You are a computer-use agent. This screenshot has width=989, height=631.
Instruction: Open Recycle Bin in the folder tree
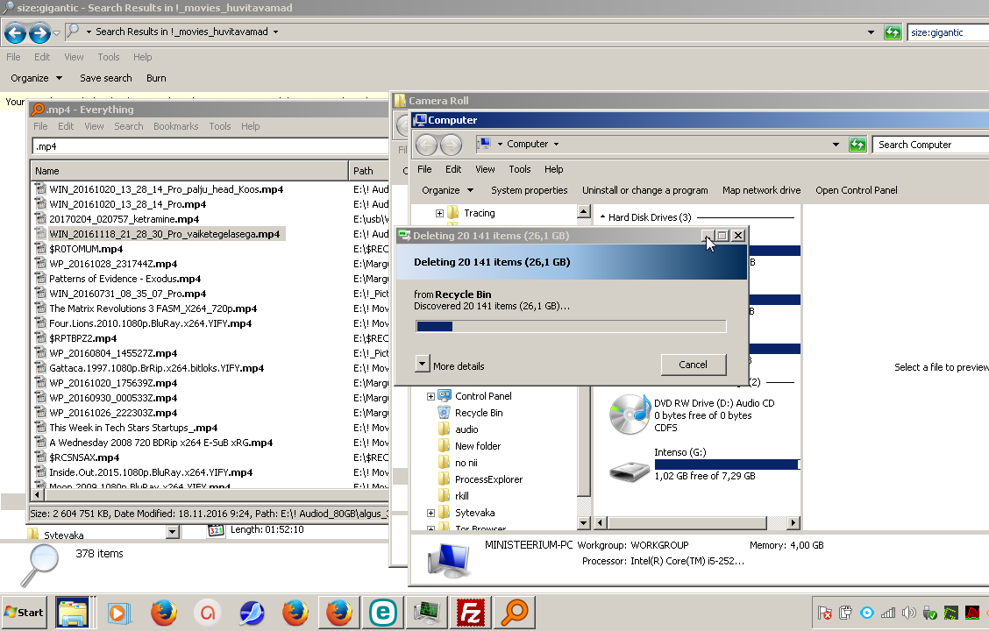coord(478,413)
